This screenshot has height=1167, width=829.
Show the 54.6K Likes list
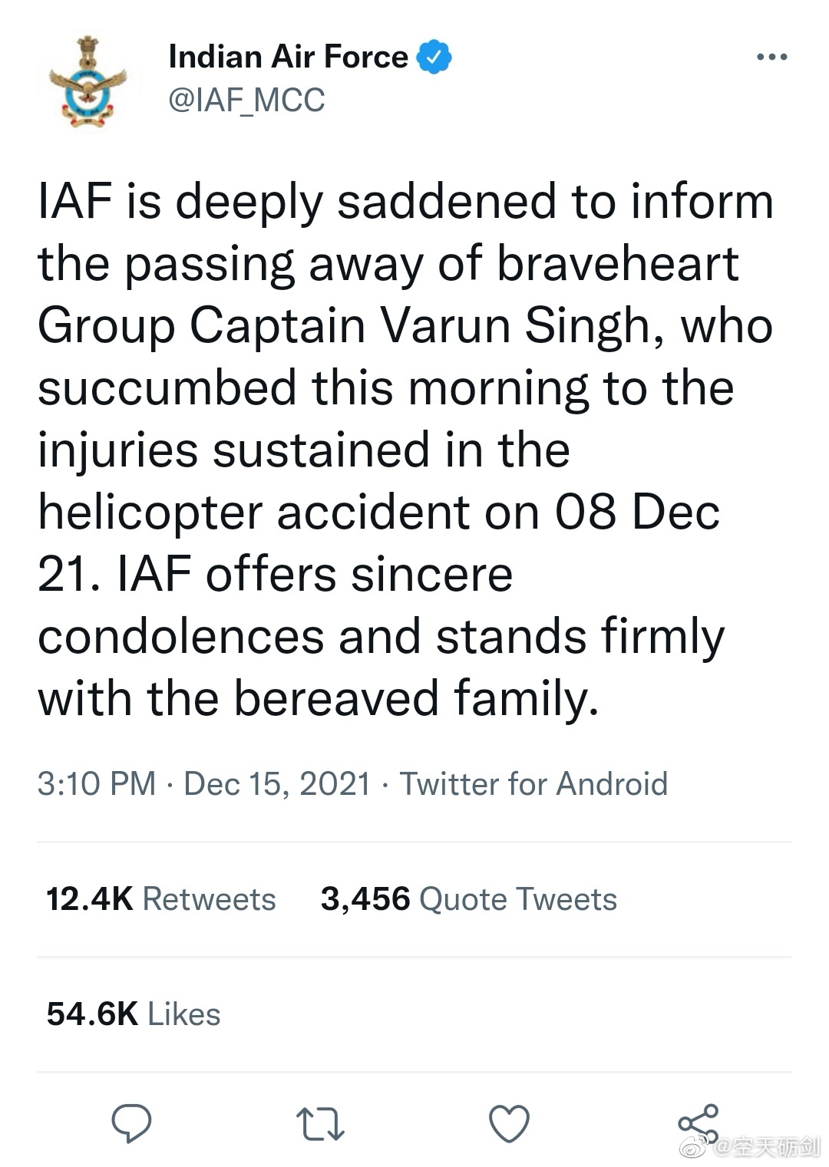click(134, 1014)
